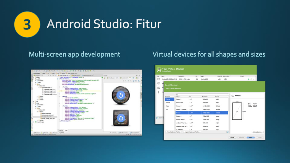The height and width of the screenshot is (163, 290).
Task: Switch to the Design tab below editor
Action: [61, 130]
